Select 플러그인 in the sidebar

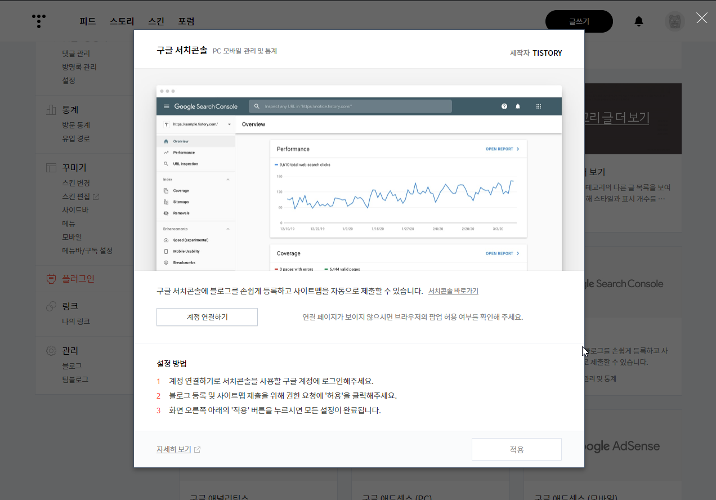(78, 278)
